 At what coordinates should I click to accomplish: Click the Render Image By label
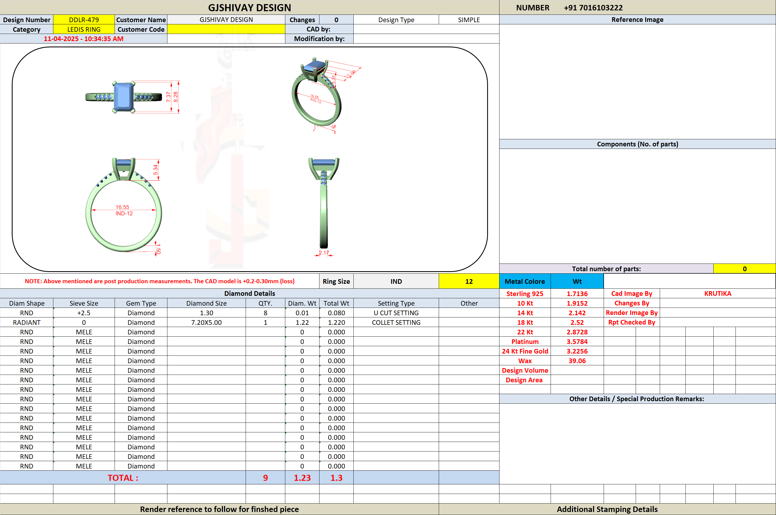632,313
